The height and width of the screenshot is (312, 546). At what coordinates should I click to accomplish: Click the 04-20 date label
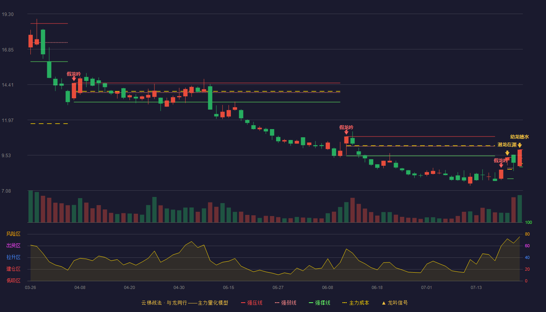click(x=129, y=287)
